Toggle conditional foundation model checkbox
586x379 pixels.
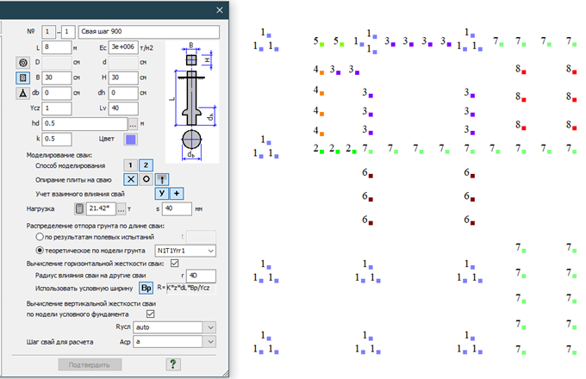(x=151, y=314)
